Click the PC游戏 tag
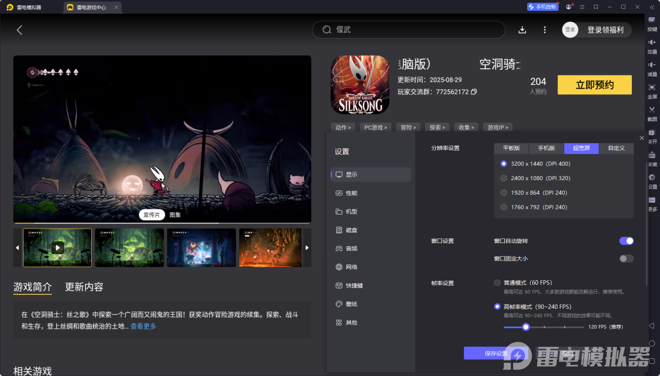The height and width of the screenshot is (376, 660). click(375, 127)
